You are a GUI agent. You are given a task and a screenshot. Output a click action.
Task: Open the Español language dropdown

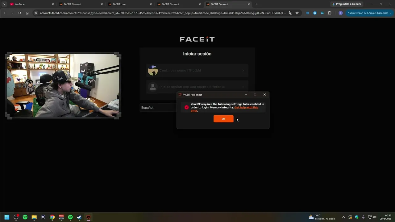click(158, 108)
